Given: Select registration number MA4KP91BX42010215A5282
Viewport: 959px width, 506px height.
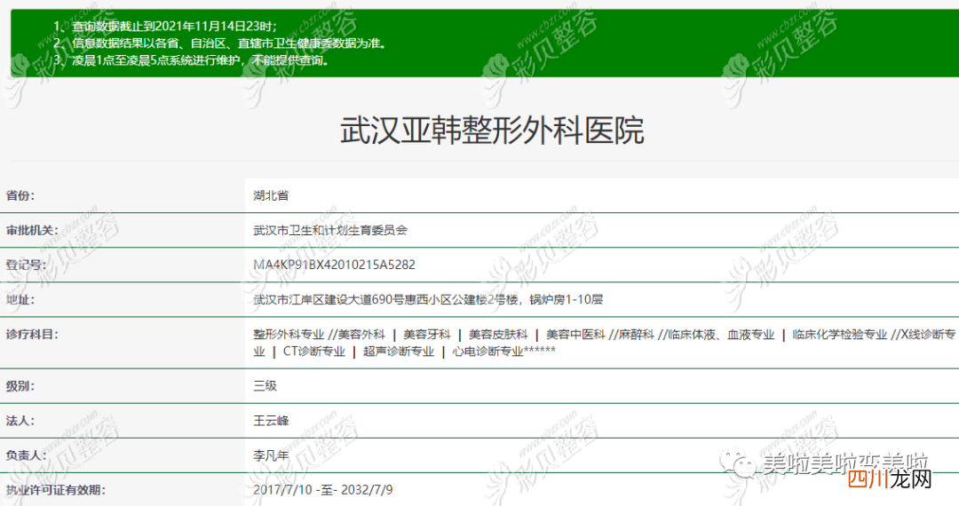Looking at the screenshot, I should 334,265.
